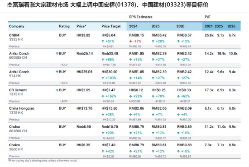The height and width of the screenshot is (167, 249).
Task: Click the up arrow at Chalco 601600 +20%
Action: [103, 133]
